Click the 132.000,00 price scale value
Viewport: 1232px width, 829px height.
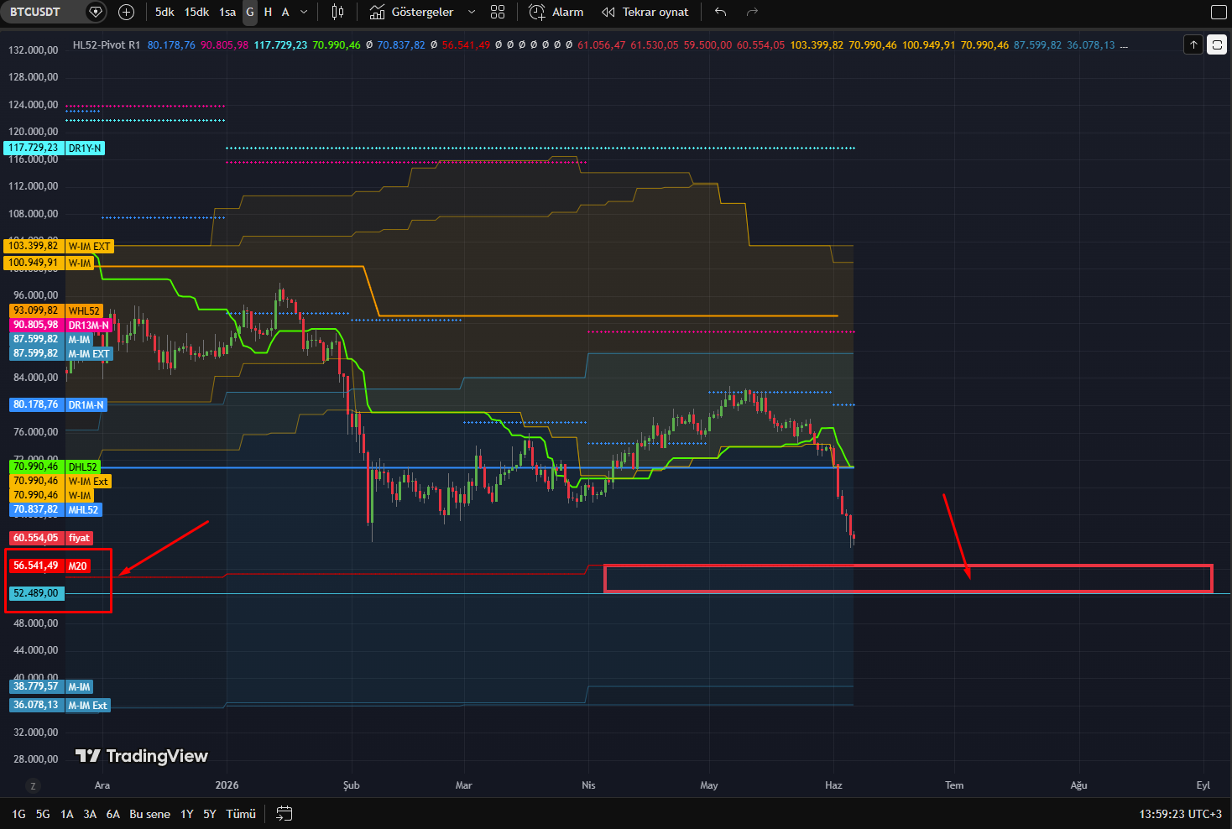[x=34, y=50]
